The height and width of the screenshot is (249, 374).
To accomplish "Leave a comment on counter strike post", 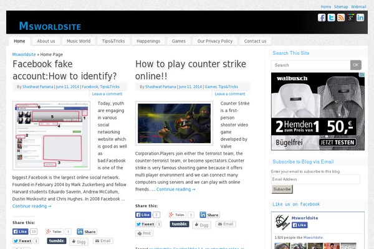I will 230,94.
